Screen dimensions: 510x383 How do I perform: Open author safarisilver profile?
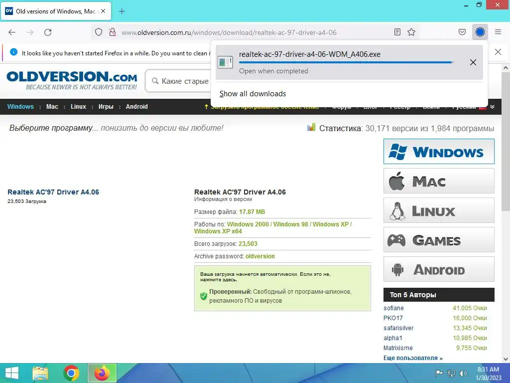[398, 328]
